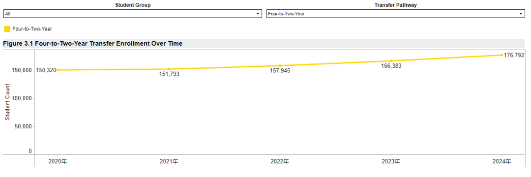Click the Student Group filter heading
Screen dimensions: 531x177
point(133,5)
